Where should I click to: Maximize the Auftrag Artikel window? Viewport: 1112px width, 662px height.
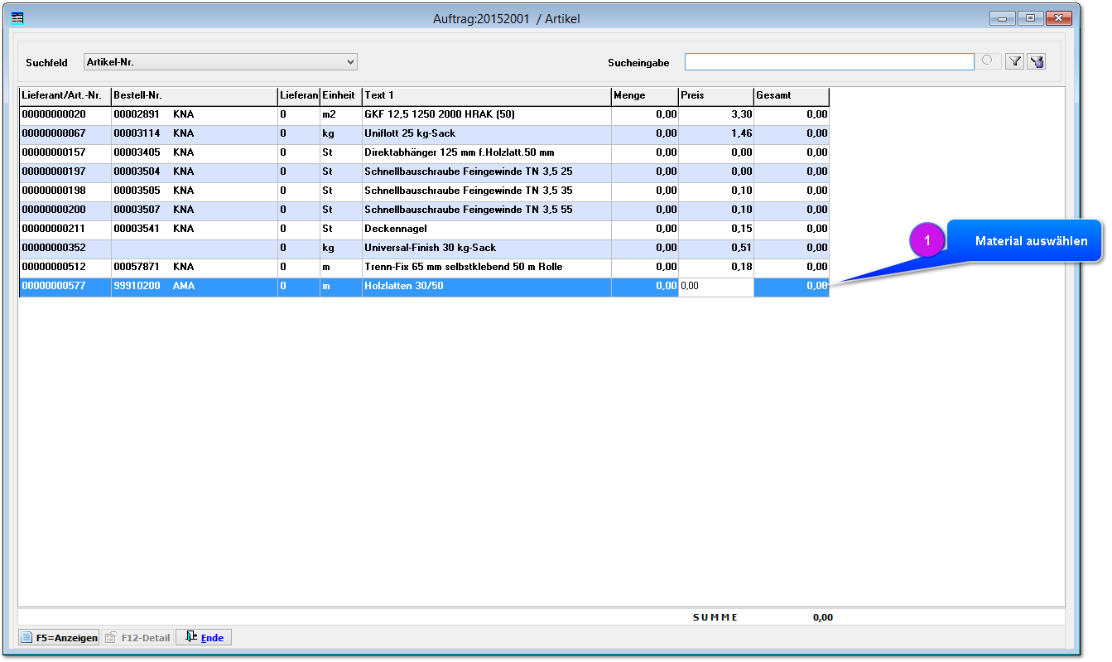pos(1030,17)
